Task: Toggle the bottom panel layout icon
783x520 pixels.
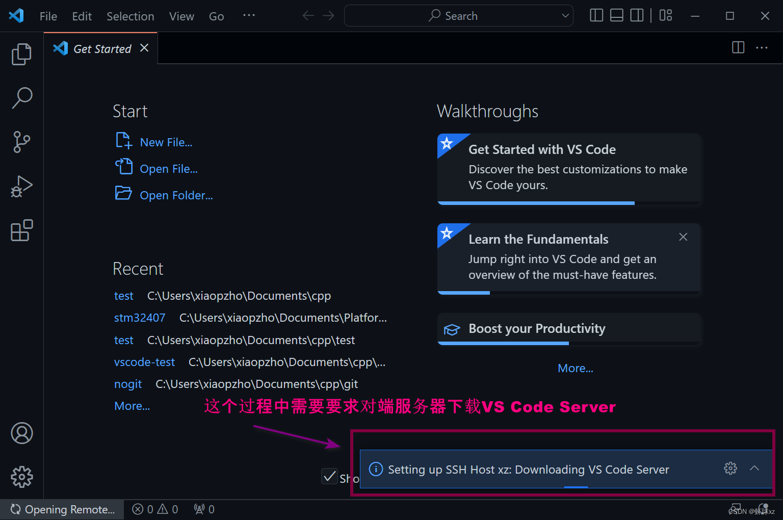Action: [x=617, y=15]
